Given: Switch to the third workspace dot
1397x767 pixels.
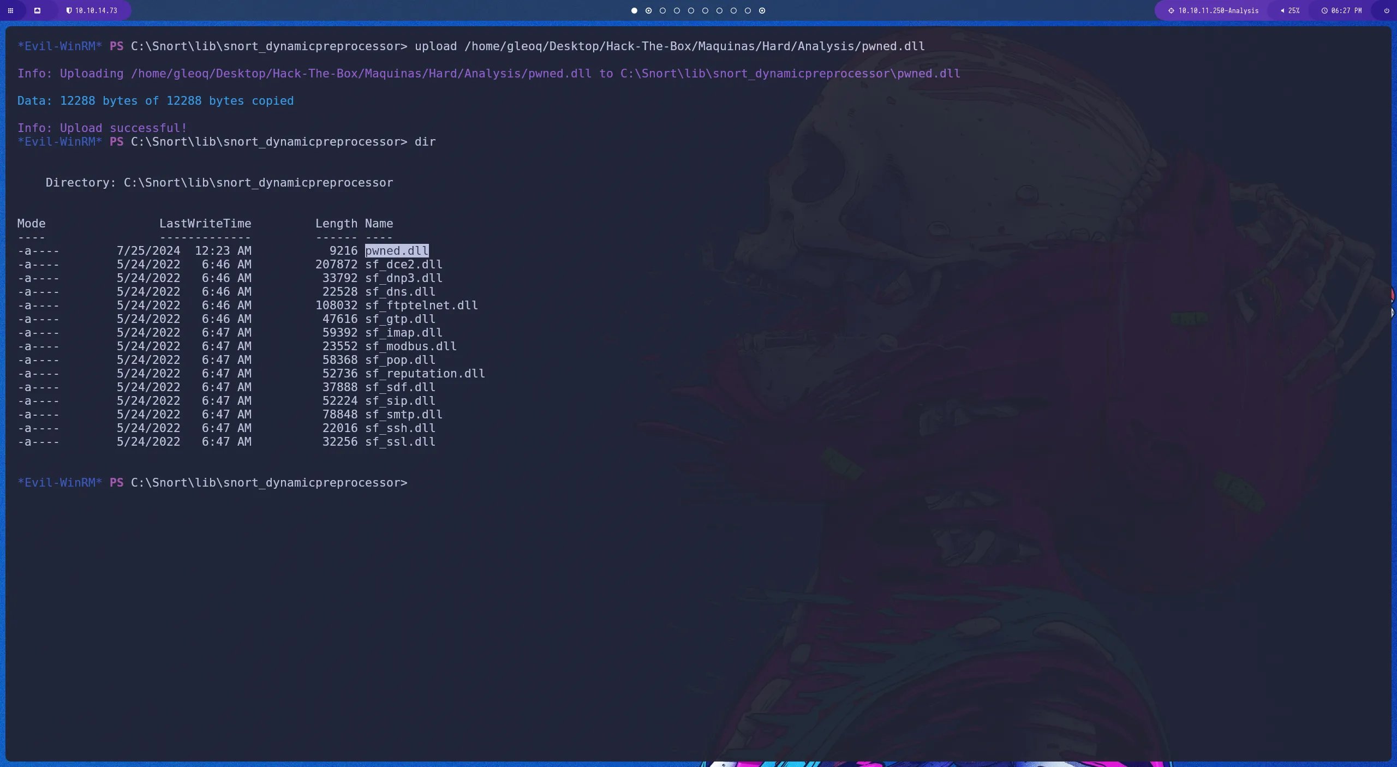Looking at the screenshot, I should tap(663, 10).
